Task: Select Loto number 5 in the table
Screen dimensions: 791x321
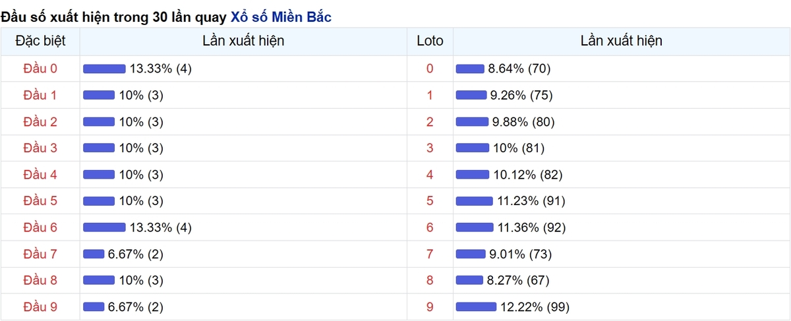Action: point(430,201)
